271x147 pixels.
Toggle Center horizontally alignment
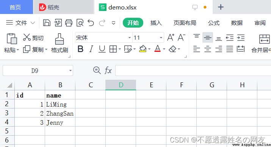click(208, 49)
